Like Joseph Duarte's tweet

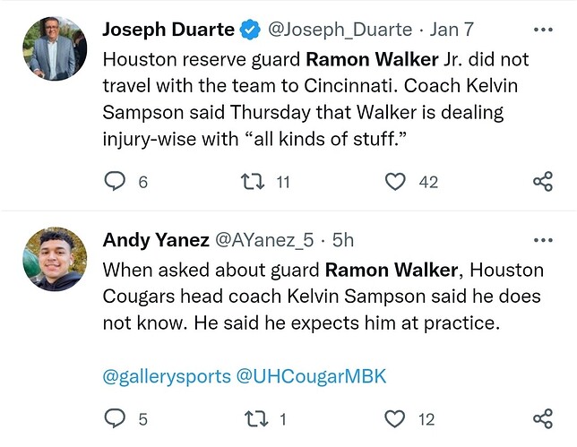pos(395,182)
